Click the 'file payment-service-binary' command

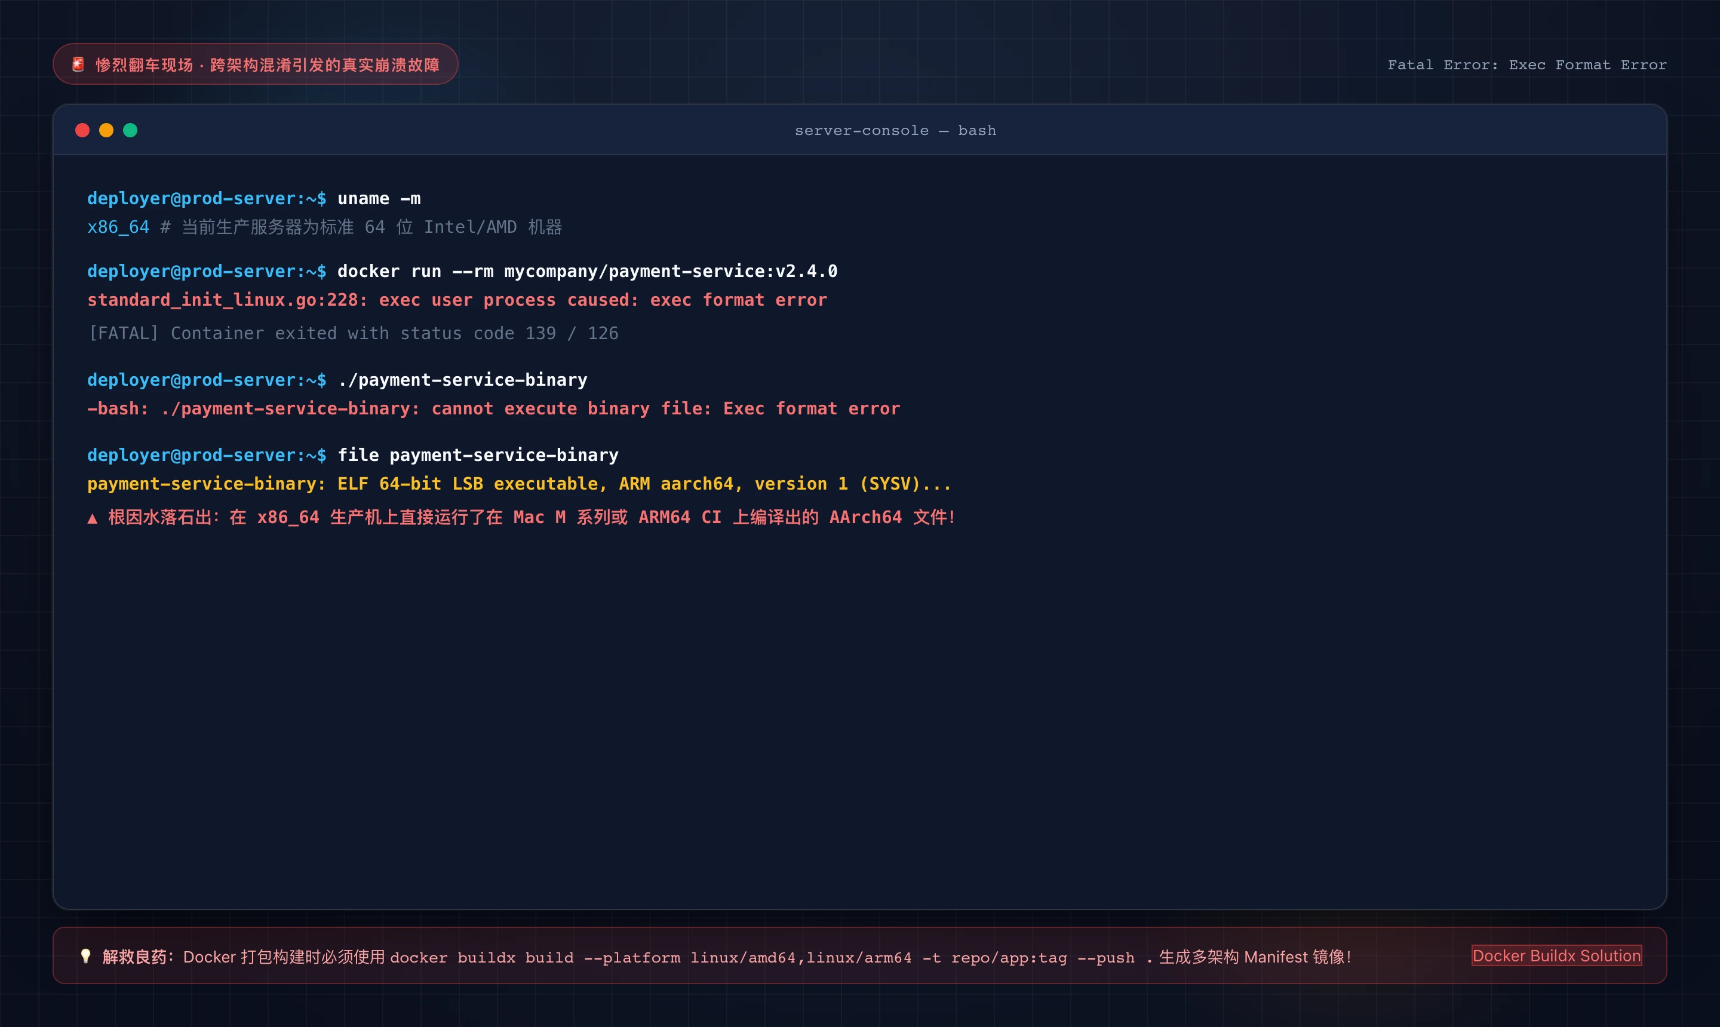click(478, 456)
